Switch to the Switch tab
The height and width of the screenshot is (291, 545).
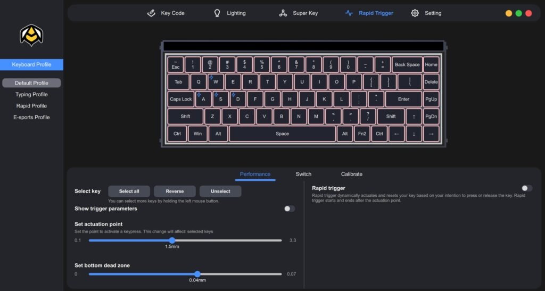[x=303, y=174]
